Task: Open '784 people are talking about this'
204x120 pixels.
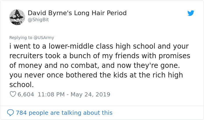Action: pos(64,113)
